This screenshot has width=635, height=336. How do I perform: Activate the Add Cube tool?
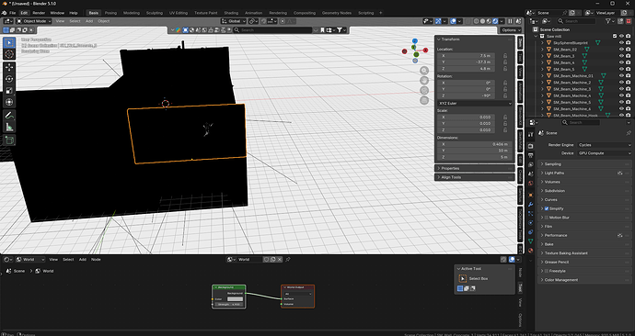coord(9,140)
